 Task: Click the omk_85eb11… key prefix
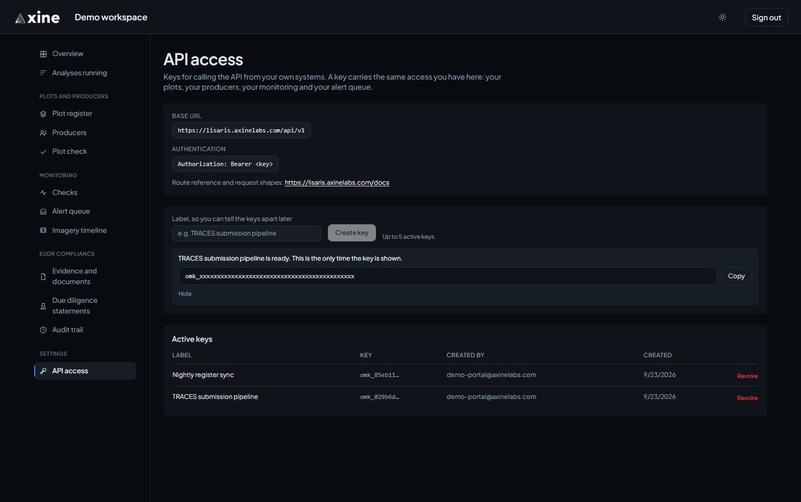click(x=380, y=375)
